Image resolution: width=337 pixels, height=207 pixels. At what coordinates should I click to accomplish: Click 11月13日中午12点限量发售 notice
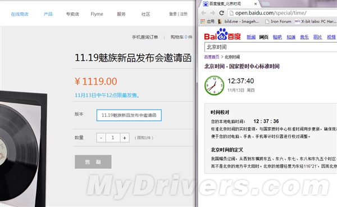[x=107, y=95]
